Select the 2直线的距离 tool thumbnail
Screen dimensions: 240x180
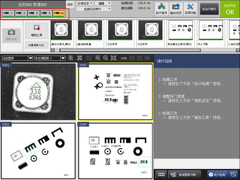click(90, 34)
